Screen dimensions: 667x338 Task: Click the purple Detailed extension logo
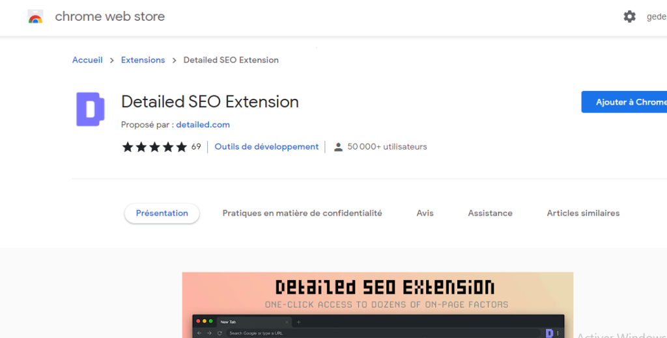tap(90, 109)
